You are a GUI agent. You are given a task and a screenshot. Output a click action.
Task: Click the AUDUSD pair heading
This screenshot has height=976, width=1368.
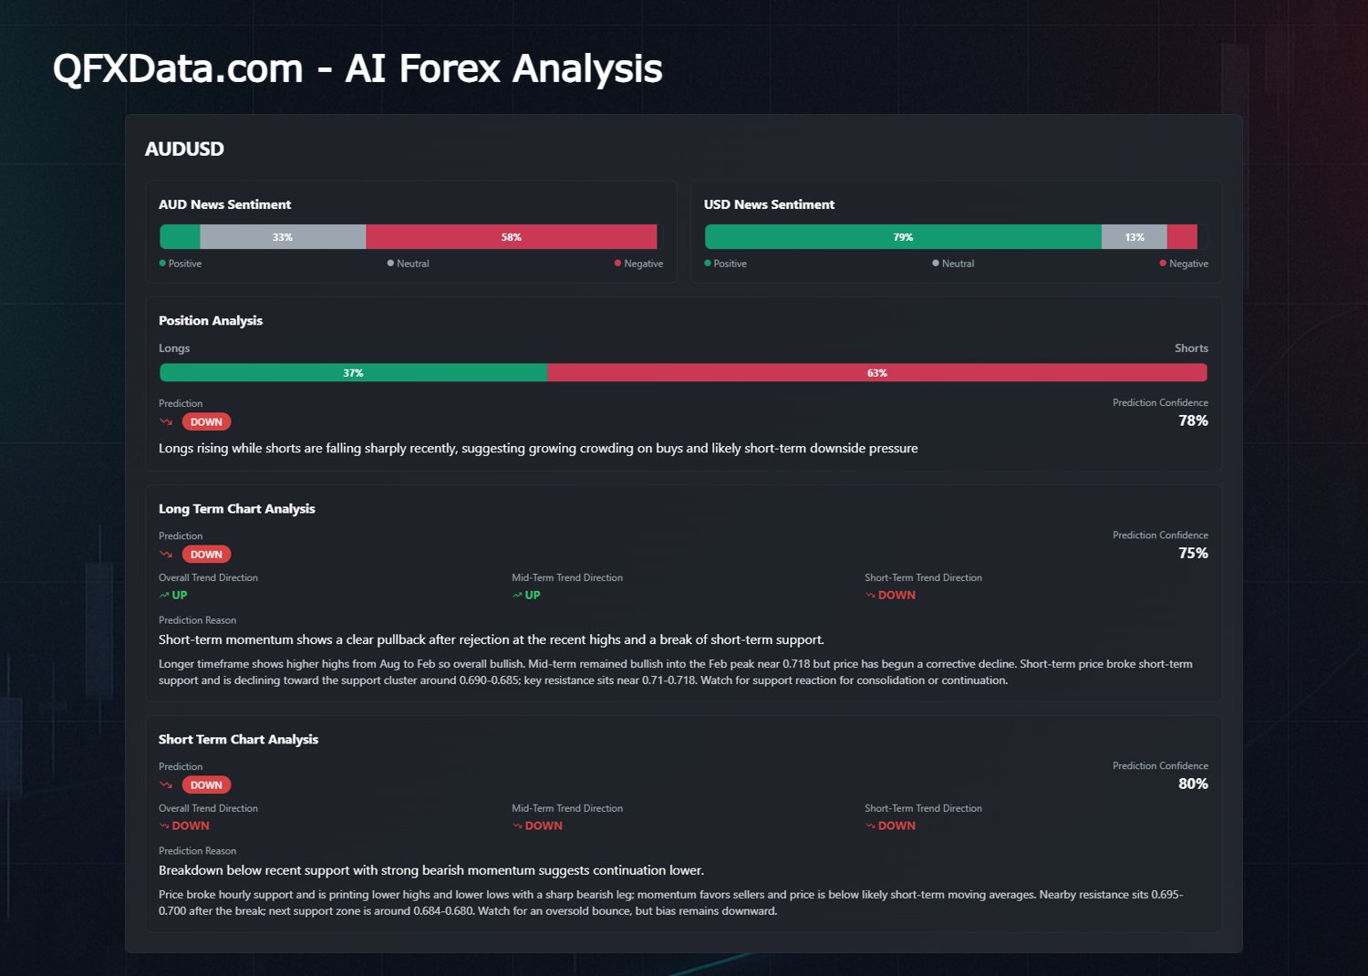tap(184, 149)
